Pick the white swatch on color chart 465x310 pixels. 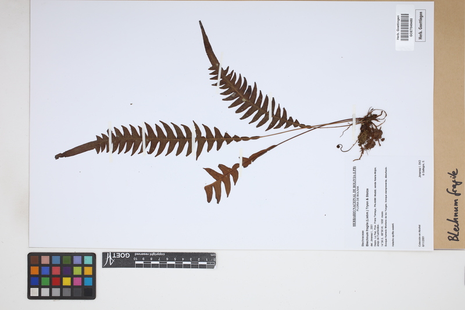pyautogui.click(x=35, y=292)
